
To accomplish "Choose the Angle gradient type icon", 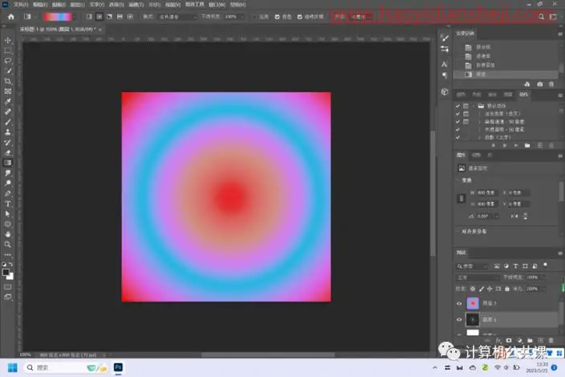I will tap(110, 17).
